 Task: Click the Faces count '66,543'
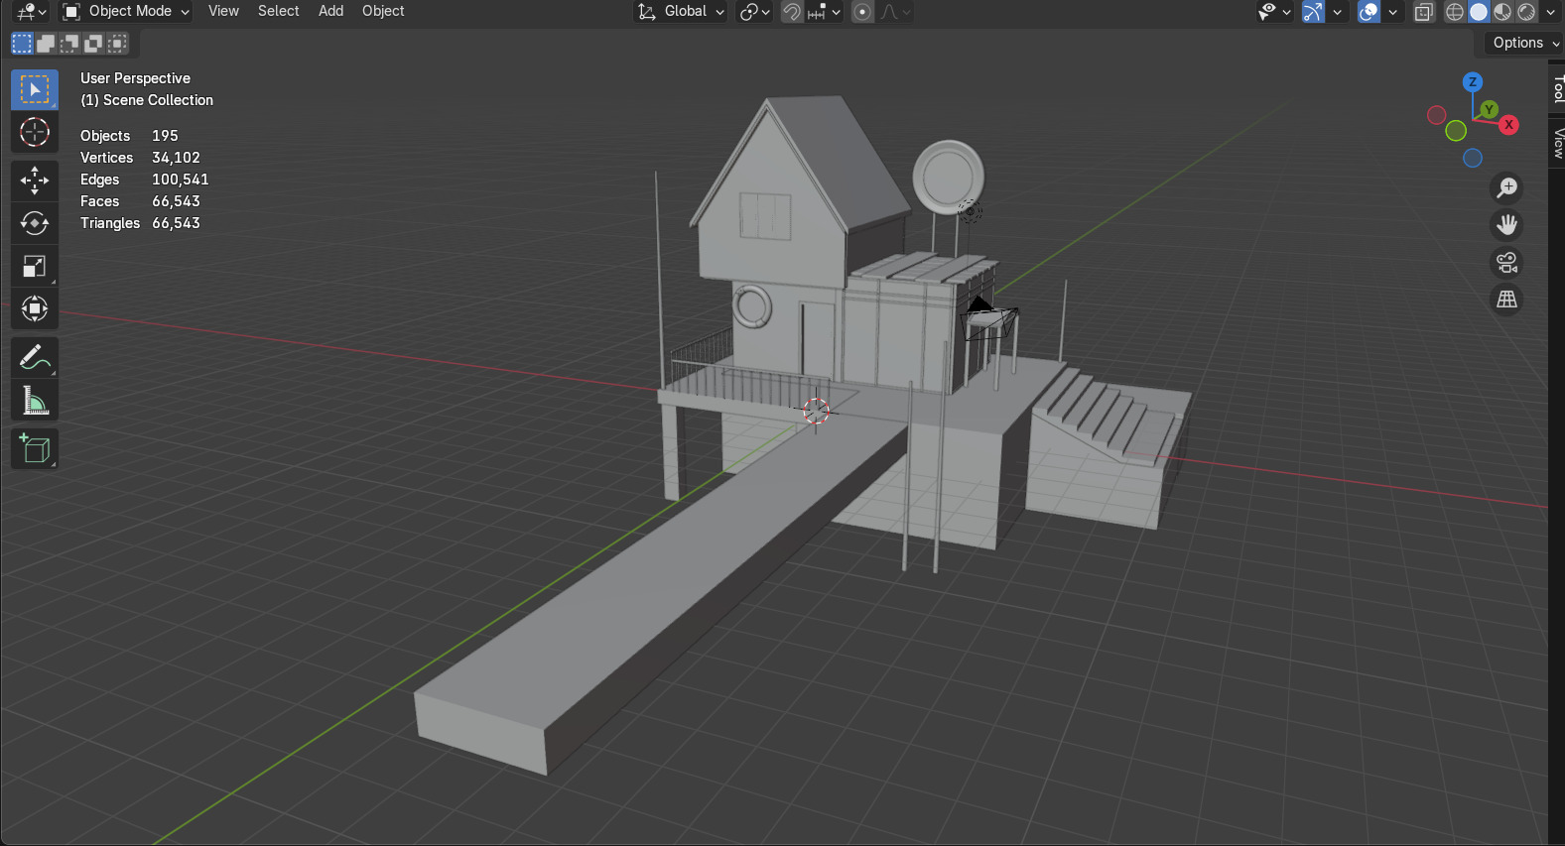(x=176, y=201)
